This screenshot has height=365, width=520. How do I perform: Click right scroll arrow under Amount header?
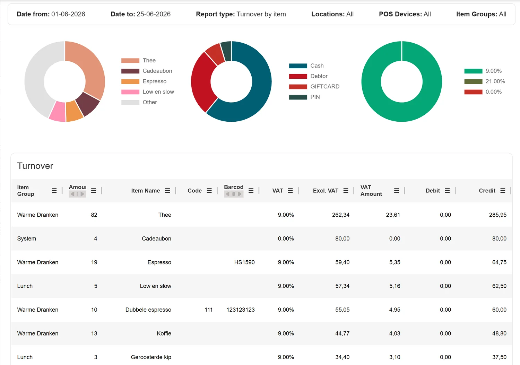[83, 194]
